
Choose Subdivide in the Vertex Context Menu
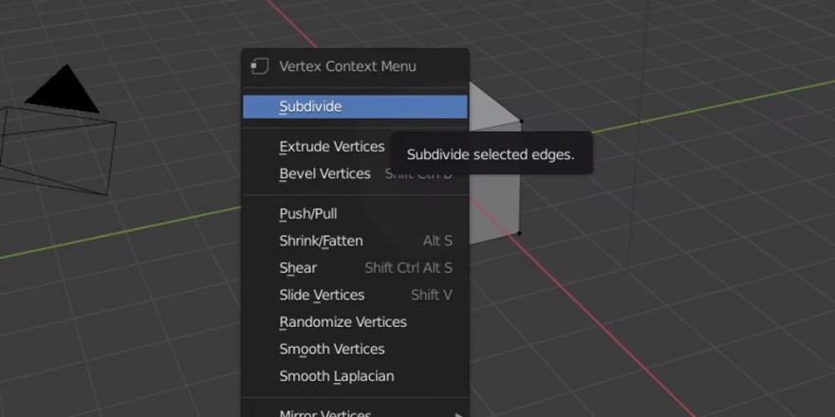355,106
